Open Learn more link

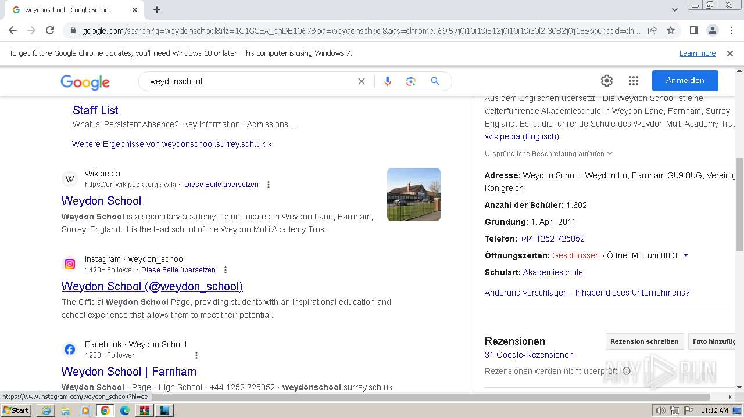(x=697, y=53)
